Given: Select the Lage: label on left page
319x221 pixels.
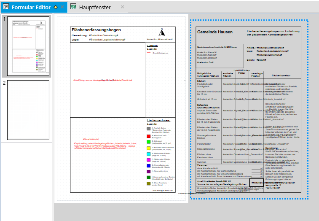Looking at the screenshot, I should (75, 40).
